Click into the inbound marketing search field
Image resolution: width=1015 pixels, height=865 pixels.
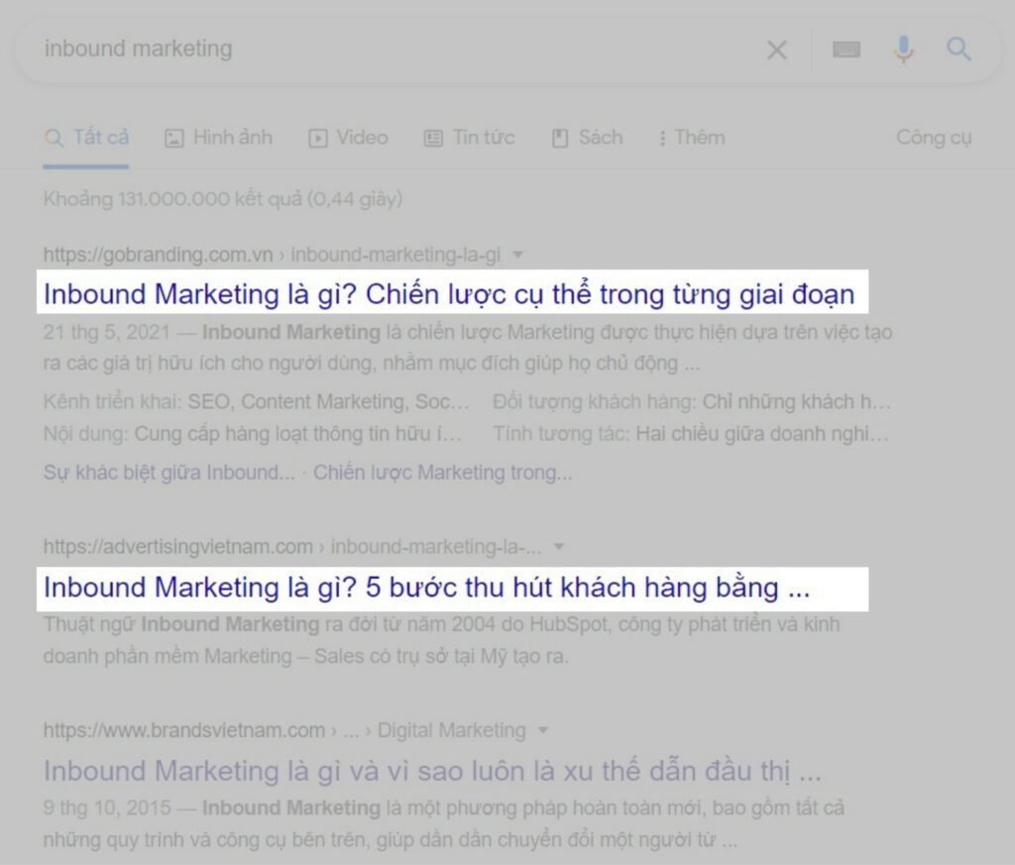coord(396,50)
